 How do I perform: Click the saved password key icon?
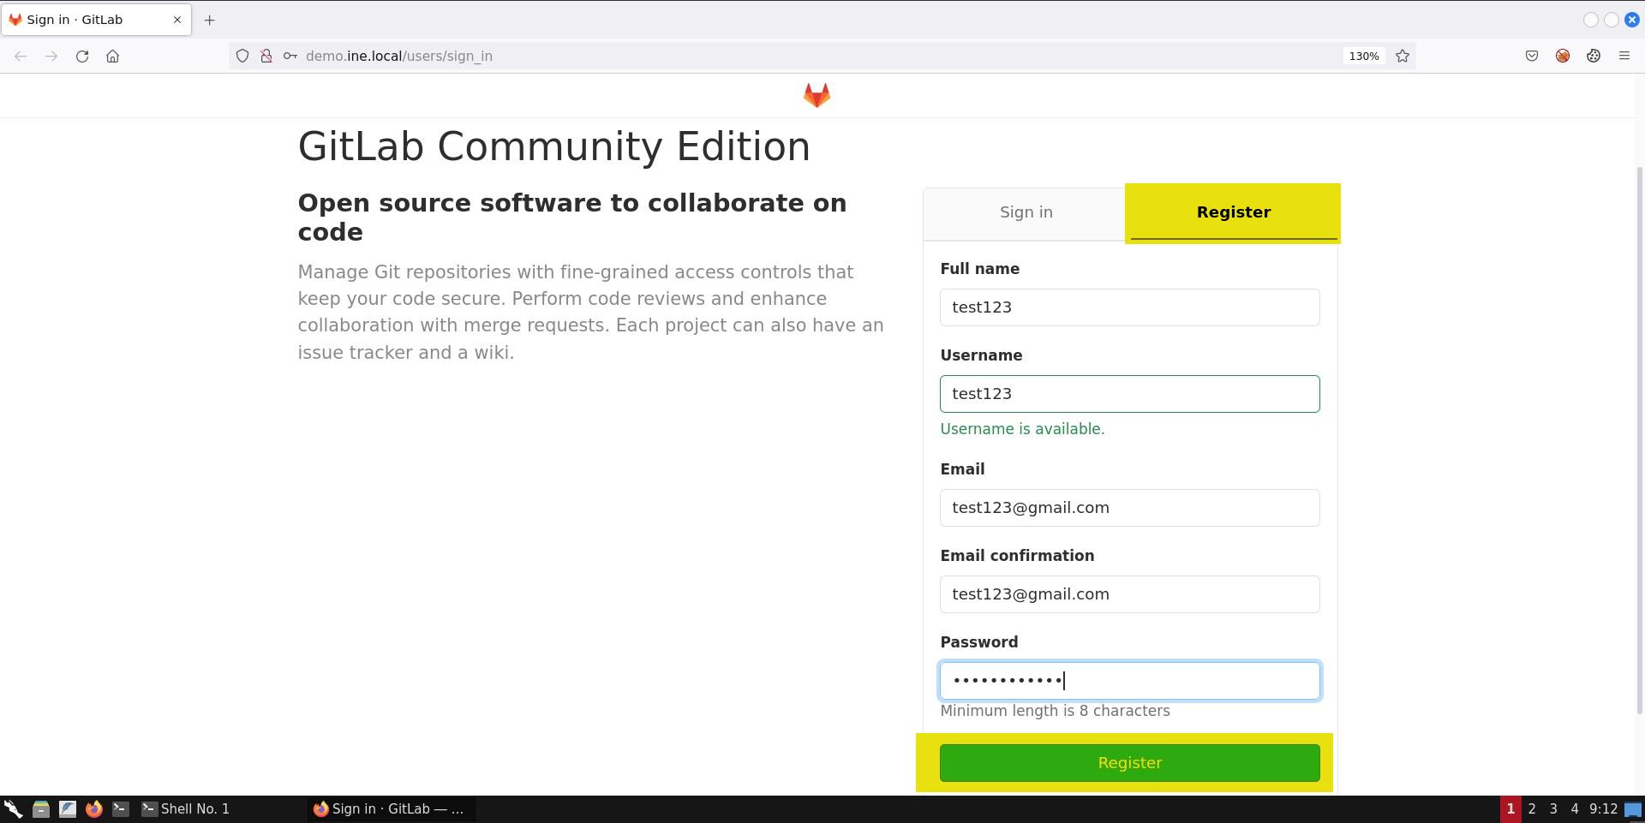[x=290, y=56]
